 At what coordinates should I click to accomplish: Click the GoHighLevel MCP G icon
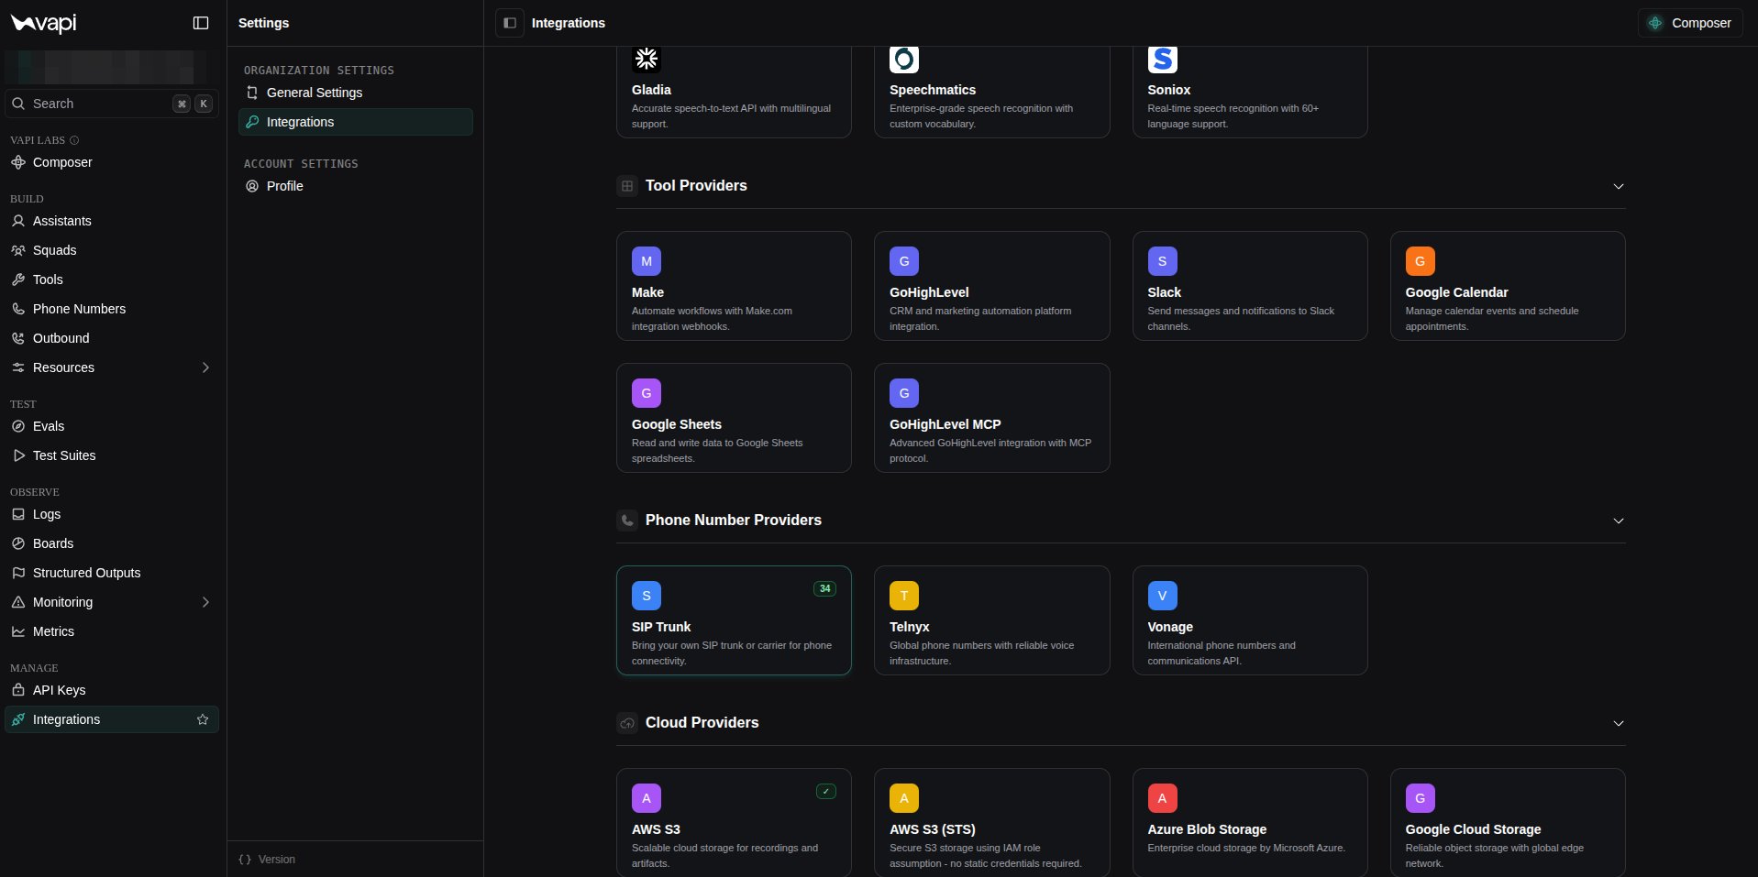click(904, 393)
